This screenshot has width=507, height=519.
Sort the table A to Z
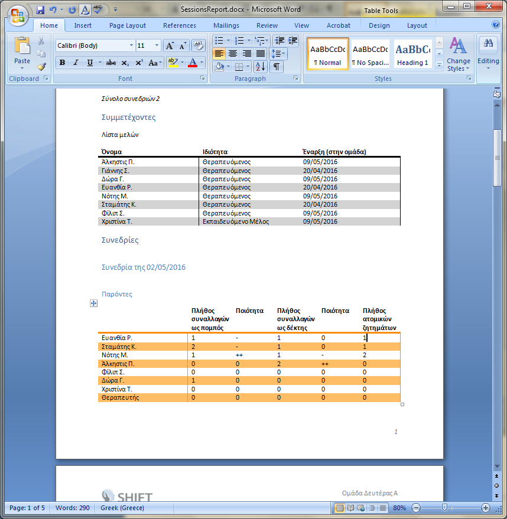click(261, 67)
